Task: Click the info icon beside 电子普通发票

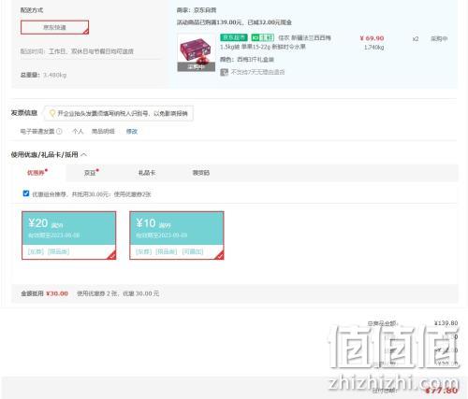Action: click(59, 132)
